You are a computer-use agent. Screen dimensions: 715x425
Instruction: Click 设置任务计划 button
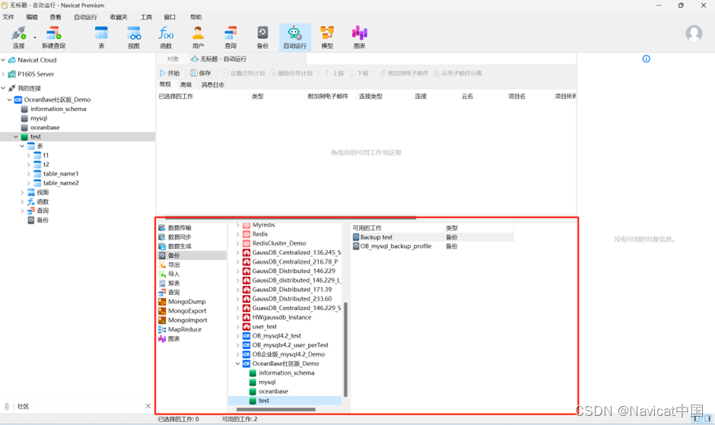(x=243, y=73)
